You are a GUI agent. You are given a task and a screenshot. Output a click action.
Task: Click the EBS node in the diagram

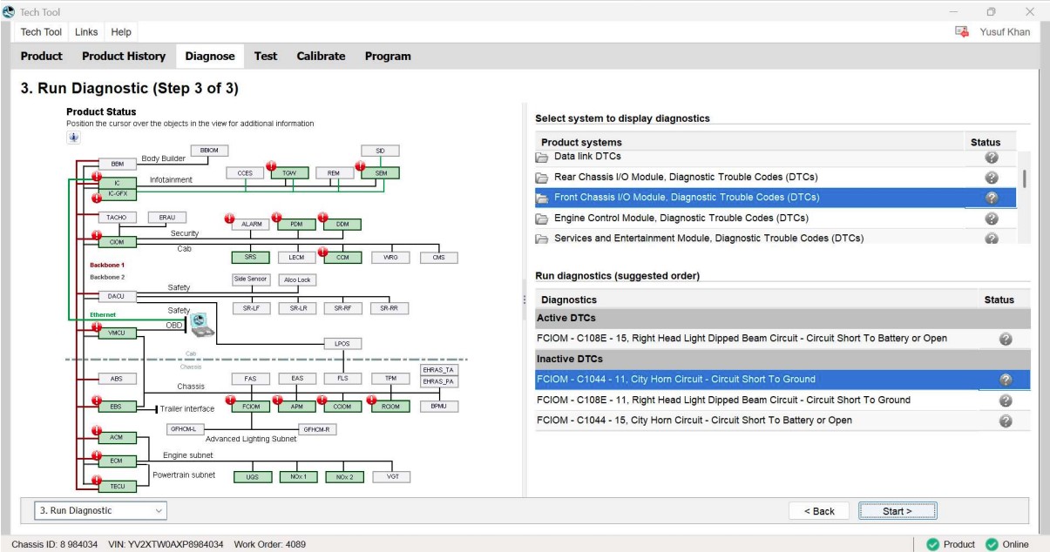coord(117,407)
